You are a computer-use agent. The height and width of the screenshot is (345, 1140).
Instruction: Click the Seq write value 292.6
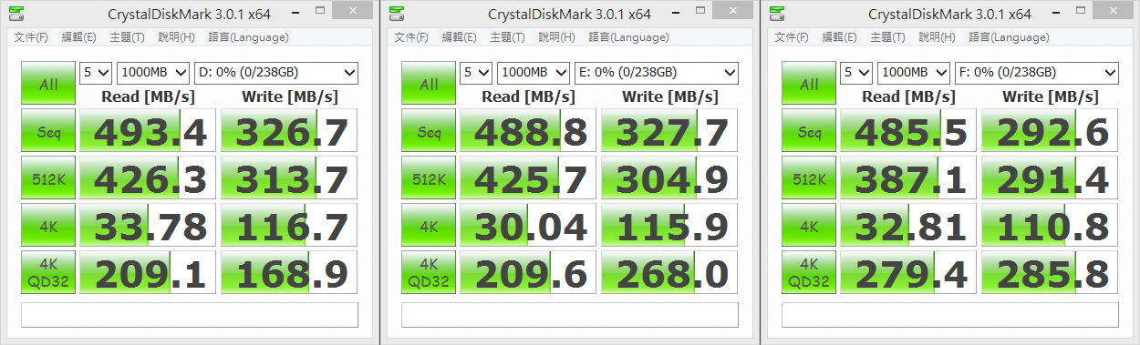(x=1050, y=131)
